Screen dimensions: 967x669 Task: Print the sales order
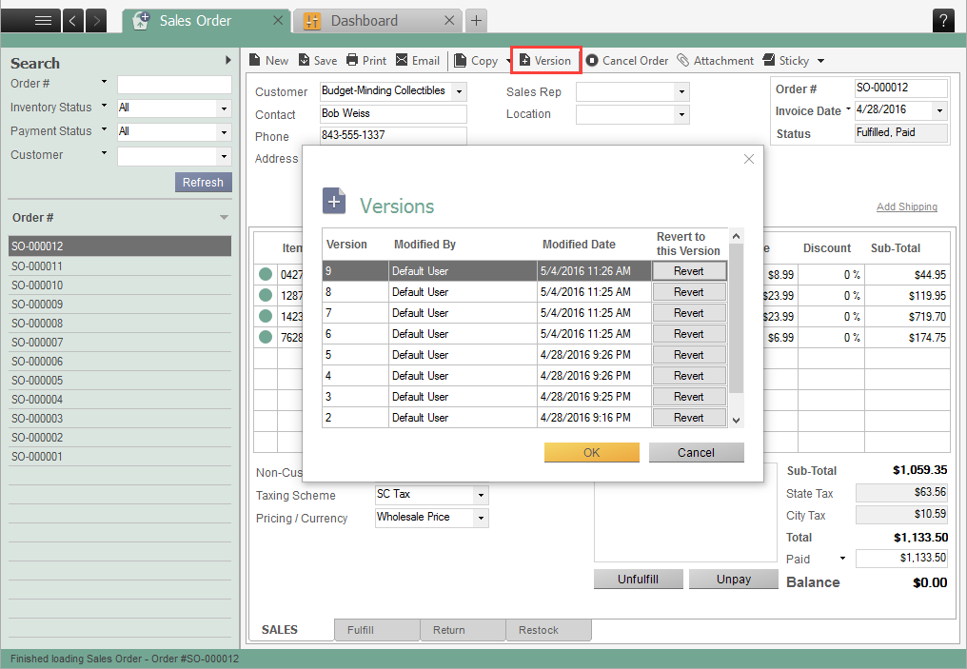tap(366, 60)
